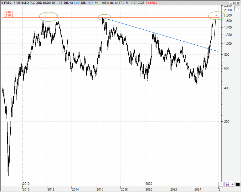Click the minimum value m: 1.487,0
The width and height of the screenshot is (241, 192).
pos(117,3)
